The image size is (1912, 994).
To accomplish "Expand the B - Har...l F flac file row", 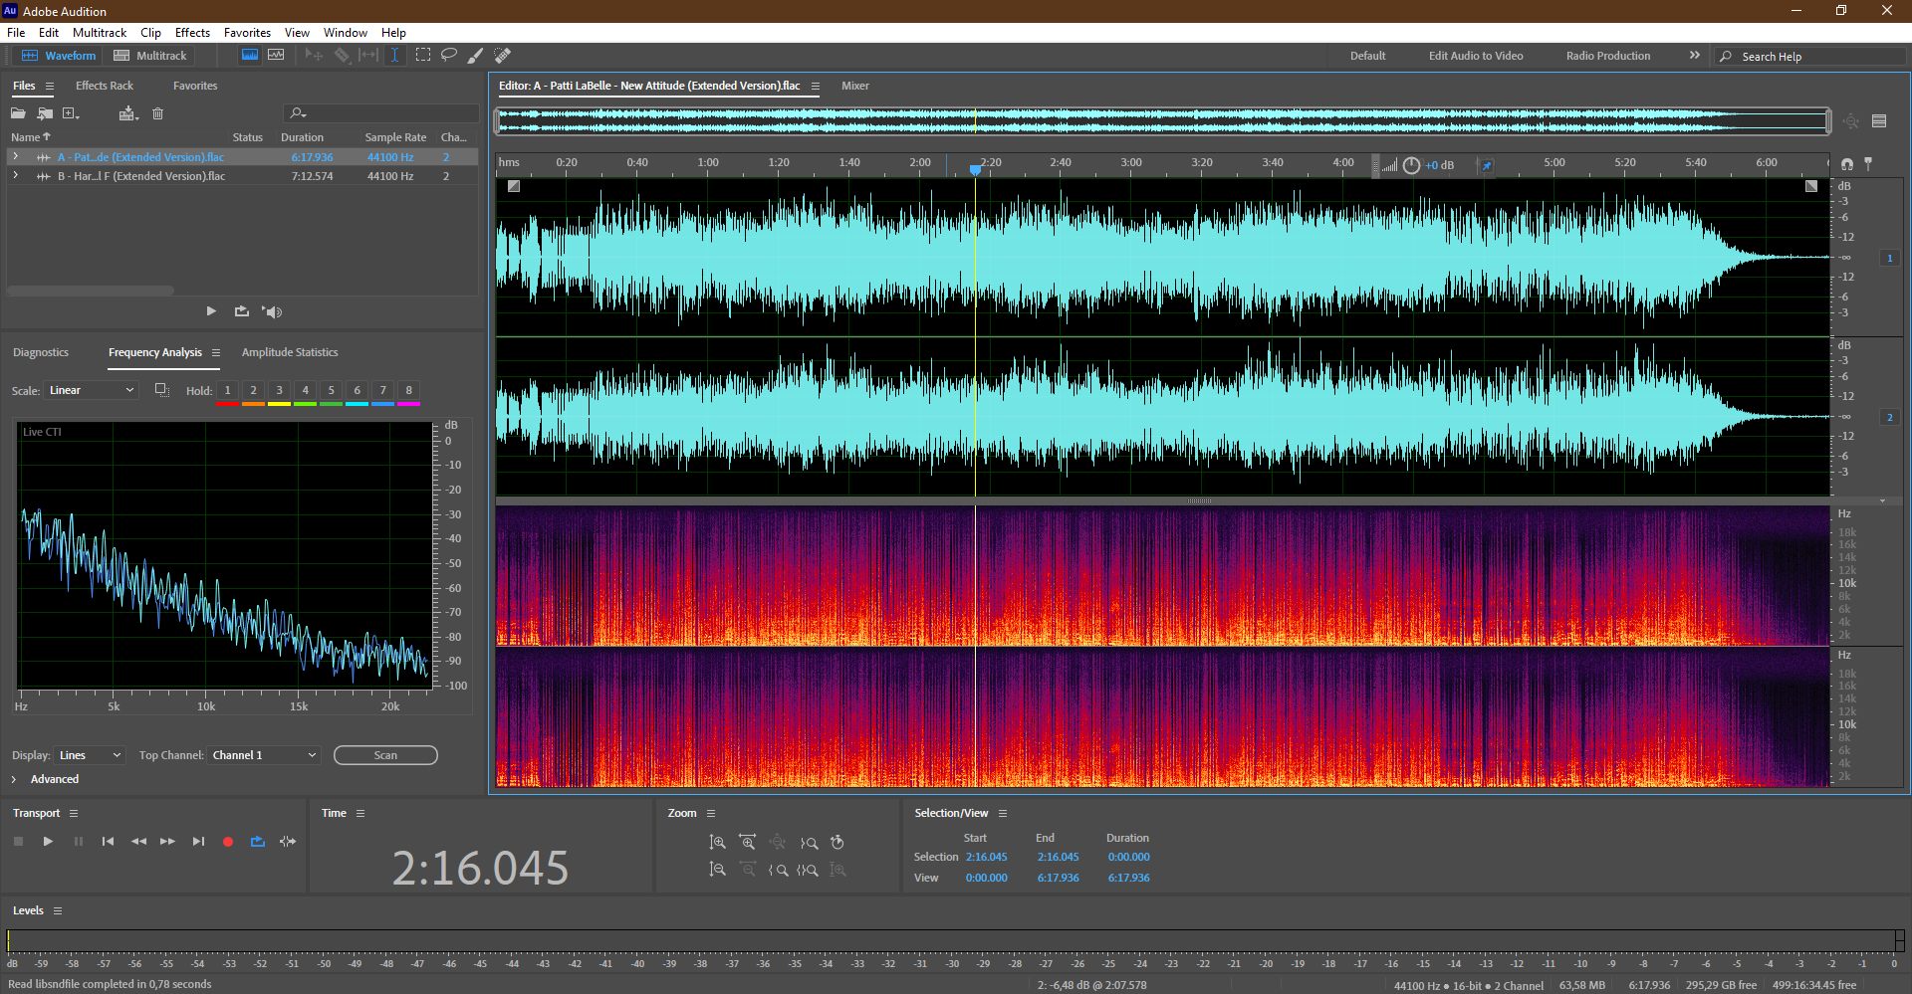I will (x=15, y=176).
